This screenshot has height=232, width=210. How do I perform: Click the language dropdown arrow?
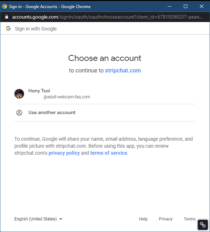point(61,219)
